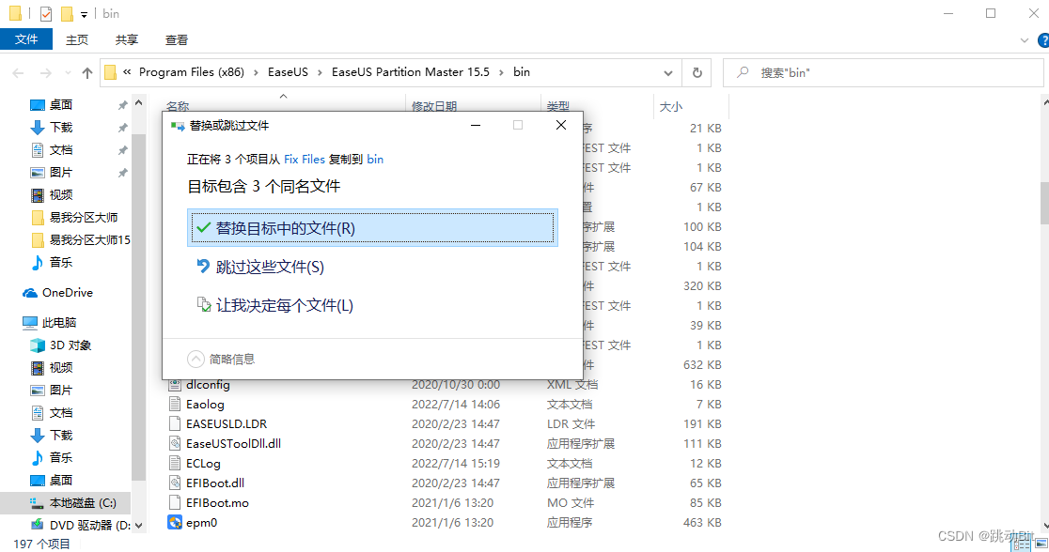Click the epm0 application icon
This screenshot has width=1049, height=552.
[x=175, y=523]
